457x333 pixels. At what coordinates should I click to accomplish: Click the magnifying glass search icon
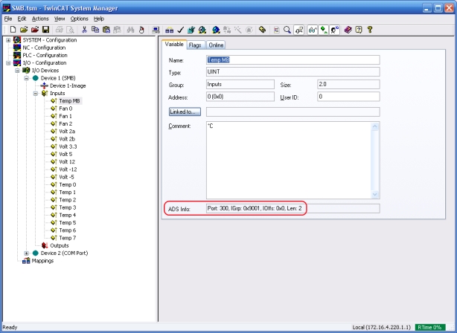point(287,30)
